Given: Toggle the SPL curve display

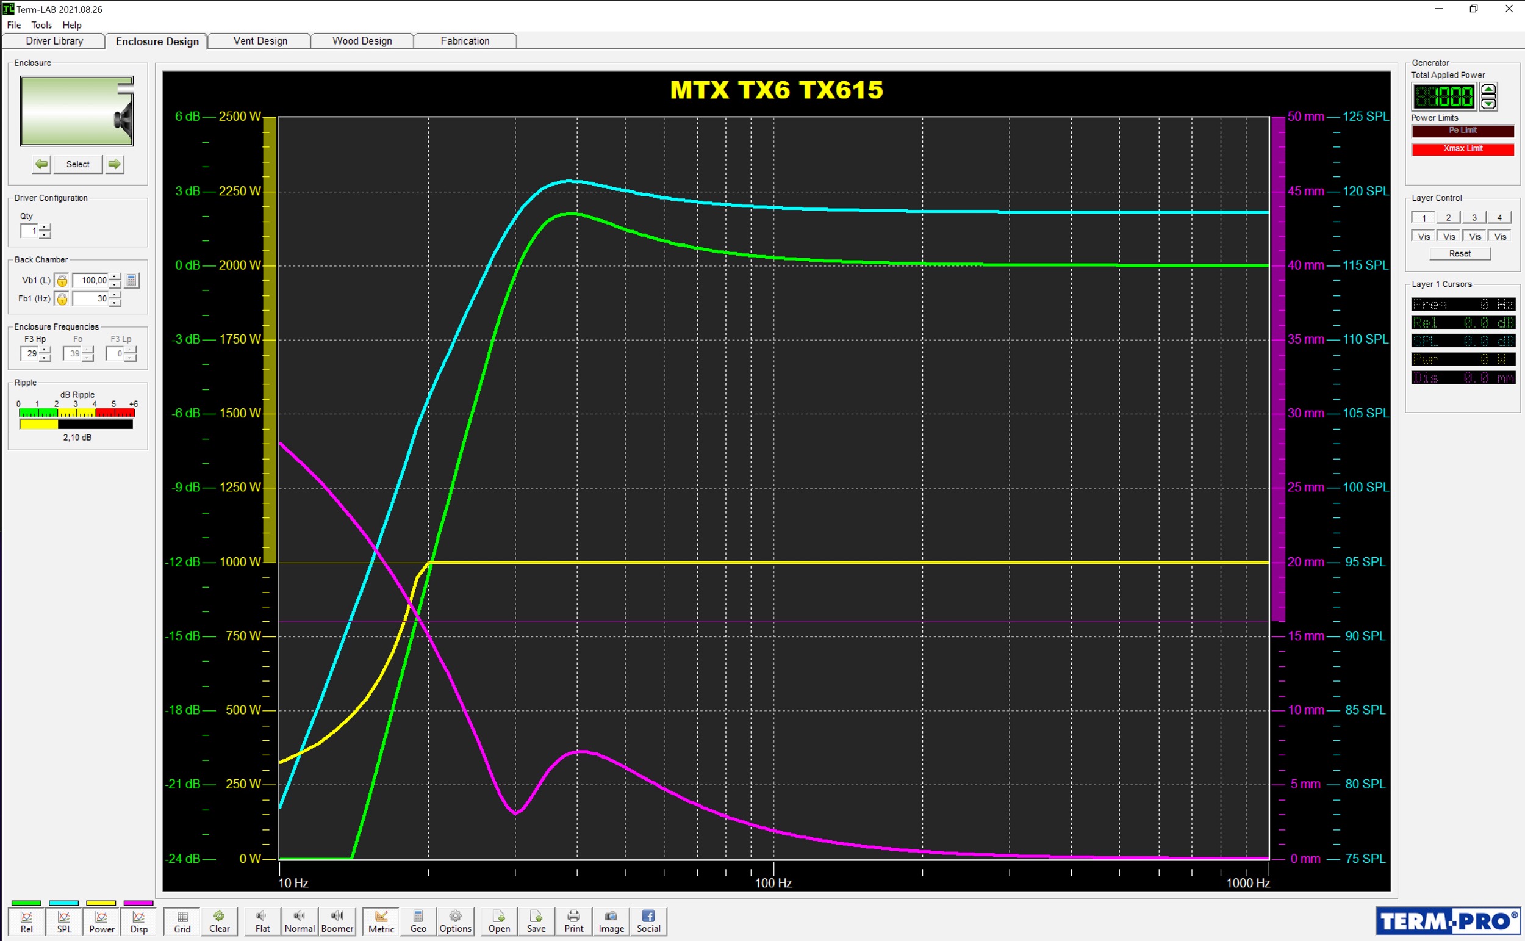Looking at the screenshot, I should click(63, 921).
